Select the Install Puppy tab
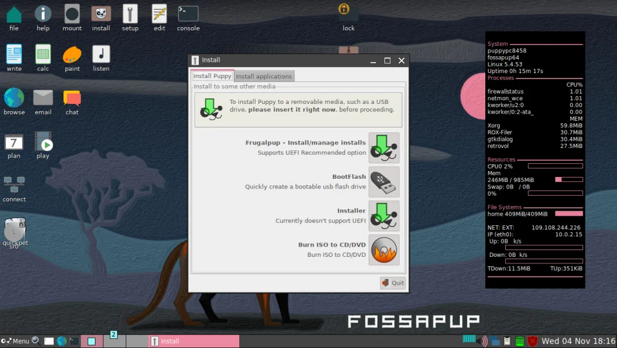This screenshot has height=348, width=617. pos(212,76)
